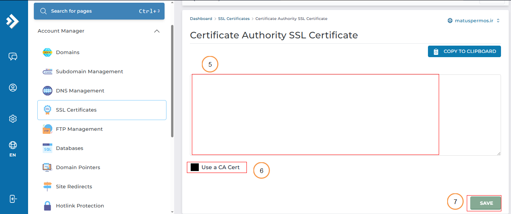The image size is (511, 214).
Task: Open the settings gear icon in left rail
Action: click(x=13, y=119)
